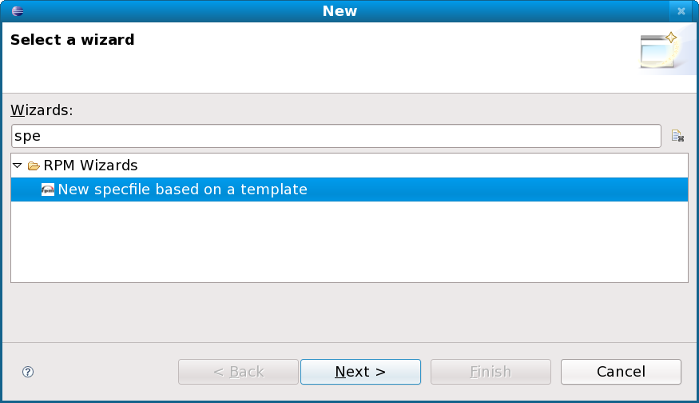Click the Eclipse logo in title bar
The image size is (699, 403).
click(x=18, y=11)
